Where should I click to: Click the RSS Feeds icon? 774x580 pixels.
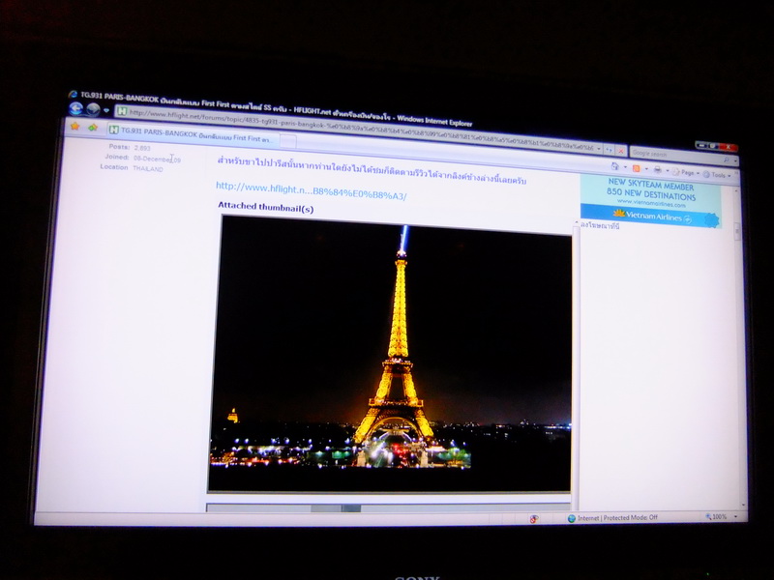point(636,167)
